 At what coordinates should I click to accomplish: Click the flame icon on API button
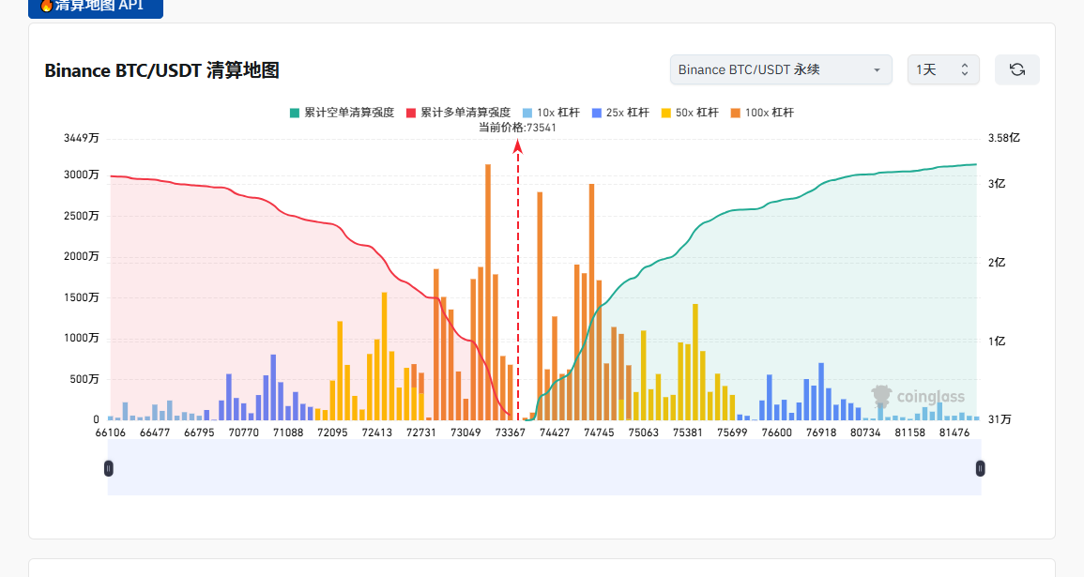tap(46, 6)
